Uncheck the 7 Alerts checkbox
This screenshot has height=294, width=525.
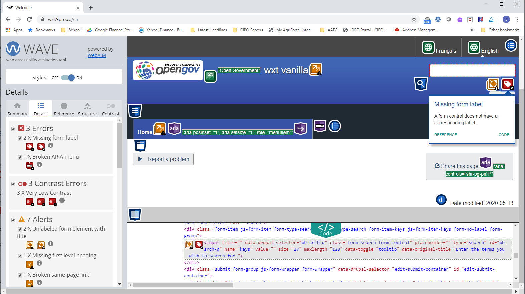coord(13,220)
